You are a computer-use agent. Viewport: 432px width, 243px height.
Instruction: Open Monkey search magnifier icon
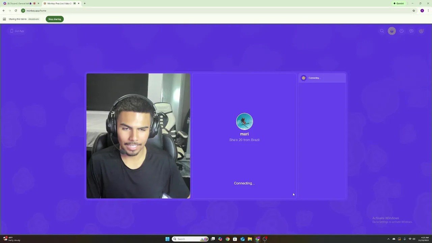coord(382,31)
